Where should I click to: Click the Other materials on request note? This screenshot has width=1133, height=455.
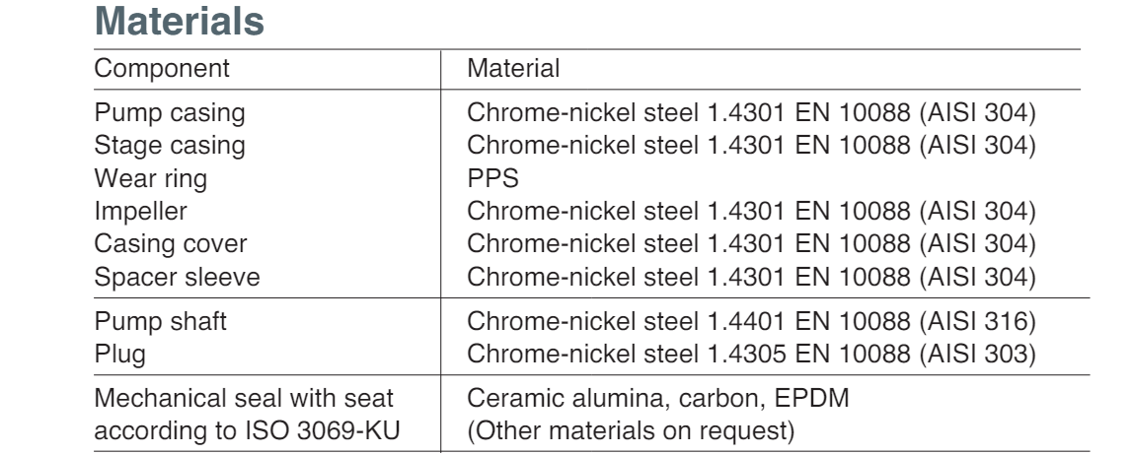(631, 431)
